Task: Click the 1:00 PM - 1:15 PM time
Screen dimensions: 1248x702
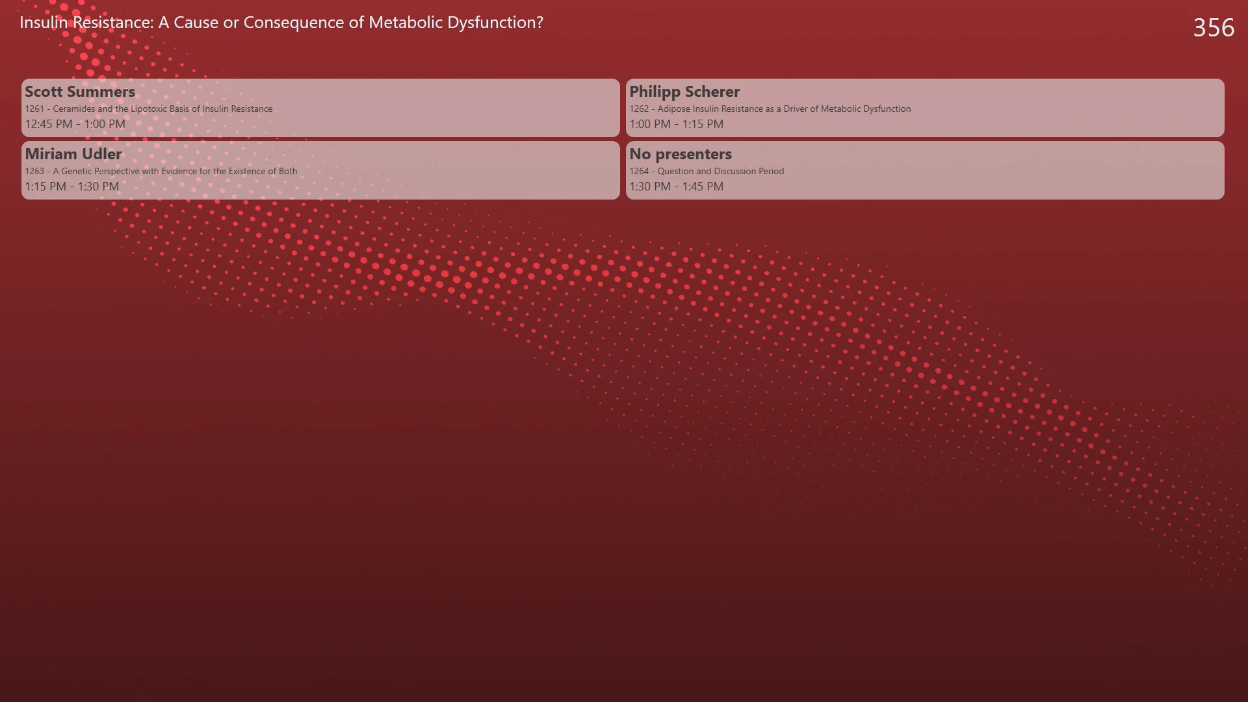Action: click(x=676, y=124)
